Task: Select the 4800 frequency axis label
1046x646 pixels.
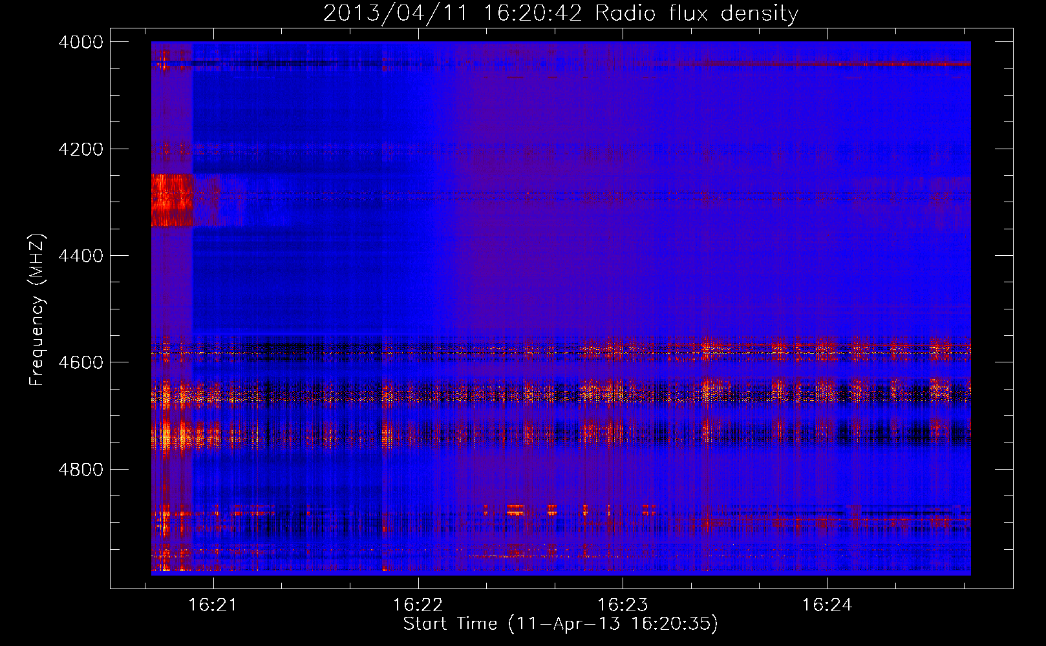Action: click(81, 470)
